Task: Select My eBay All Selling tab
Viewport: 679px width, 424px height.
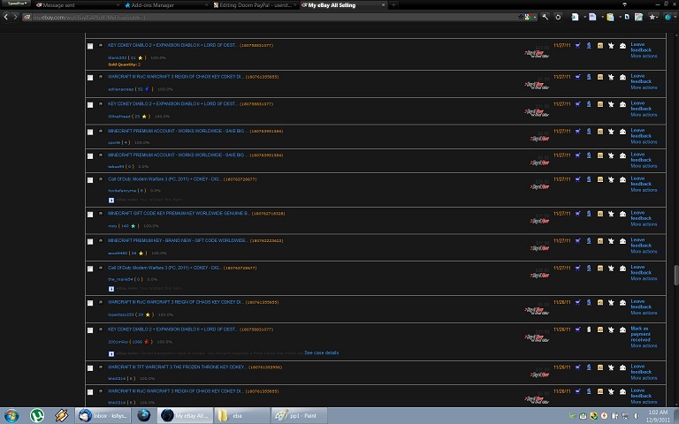Action: (343, 5)
